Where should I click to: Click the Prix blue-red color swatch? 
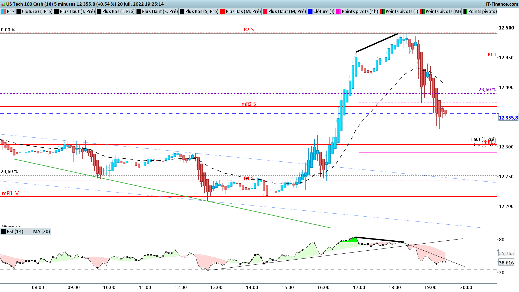pyautogui.click(x=4, y=11)
